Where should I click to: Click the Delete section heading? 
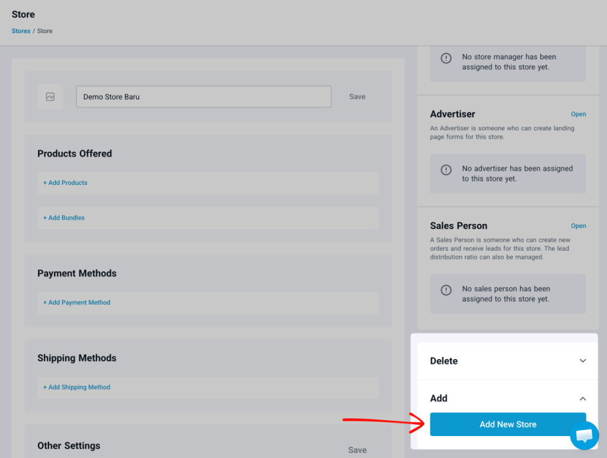[443, 361]
